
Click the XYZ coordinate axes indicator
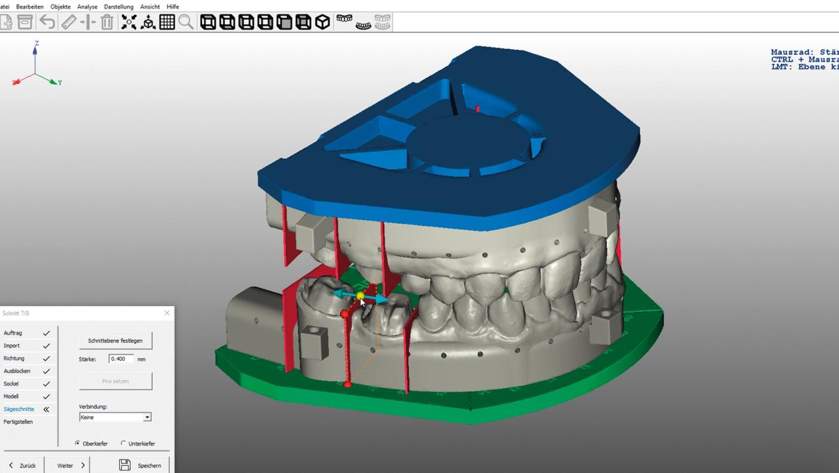36,64
